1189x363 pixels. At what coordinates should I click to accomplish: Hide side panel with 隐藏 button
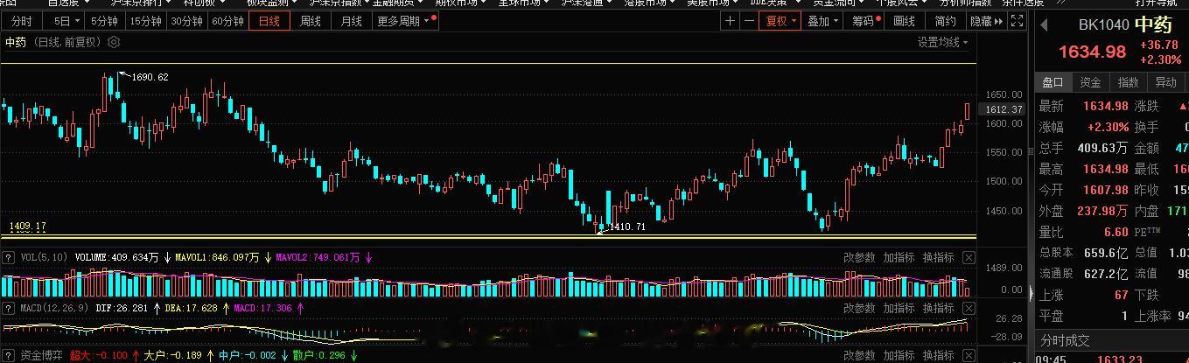[x=985, y=21]
